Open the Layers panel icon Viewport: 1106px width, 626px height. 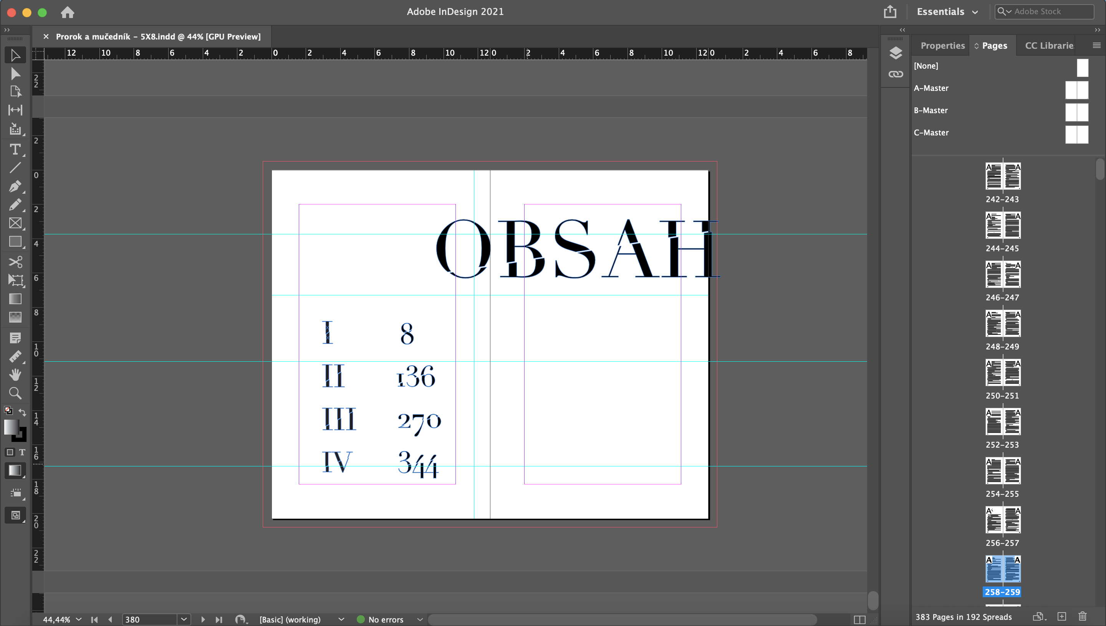click(896, 53)
